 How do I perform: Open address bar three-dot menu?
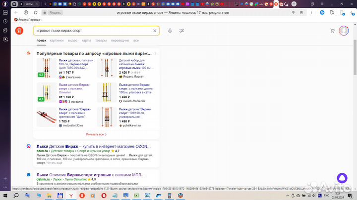[x=311, y=12]
